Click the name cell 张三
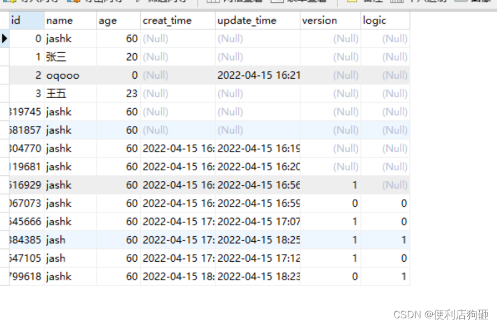The height and width of the screenshot is (325, 497). point(70,57)
